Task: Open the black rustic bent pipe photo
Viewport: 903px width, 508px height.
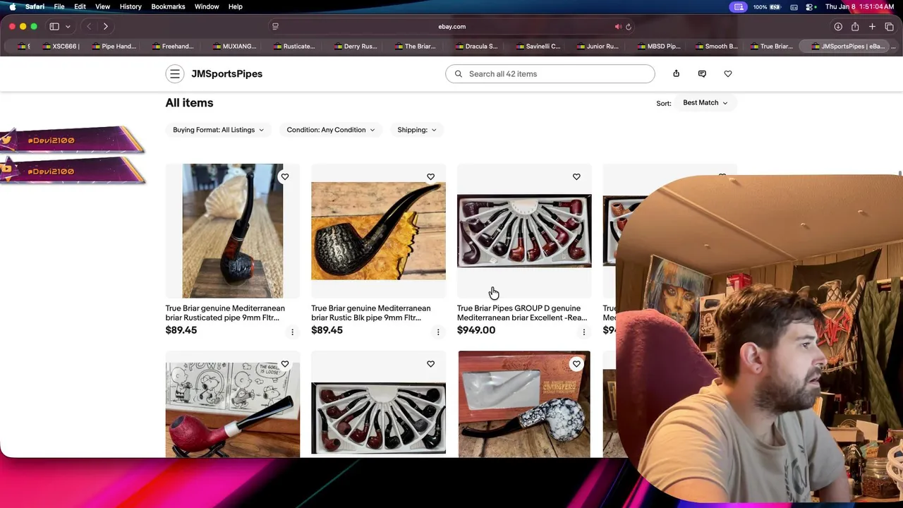Action: point(378,231)
